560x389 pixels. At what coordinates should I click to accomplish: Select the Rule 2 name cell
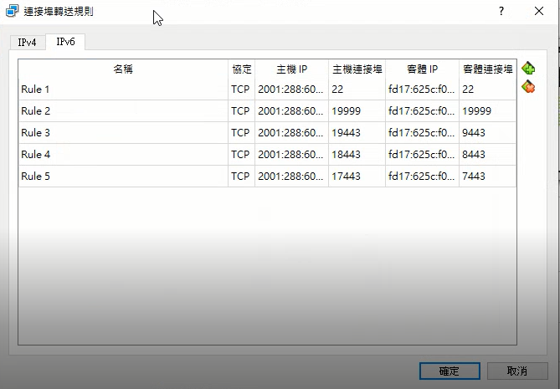pyautogui.click(x=123, y=111)
